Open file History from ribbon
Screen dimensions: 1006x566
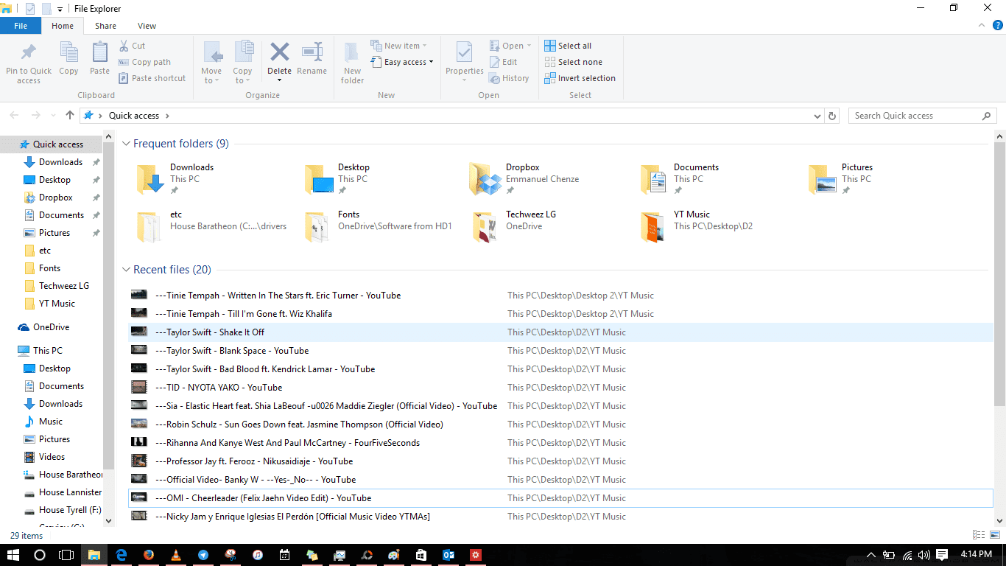[x=510, y=78]
